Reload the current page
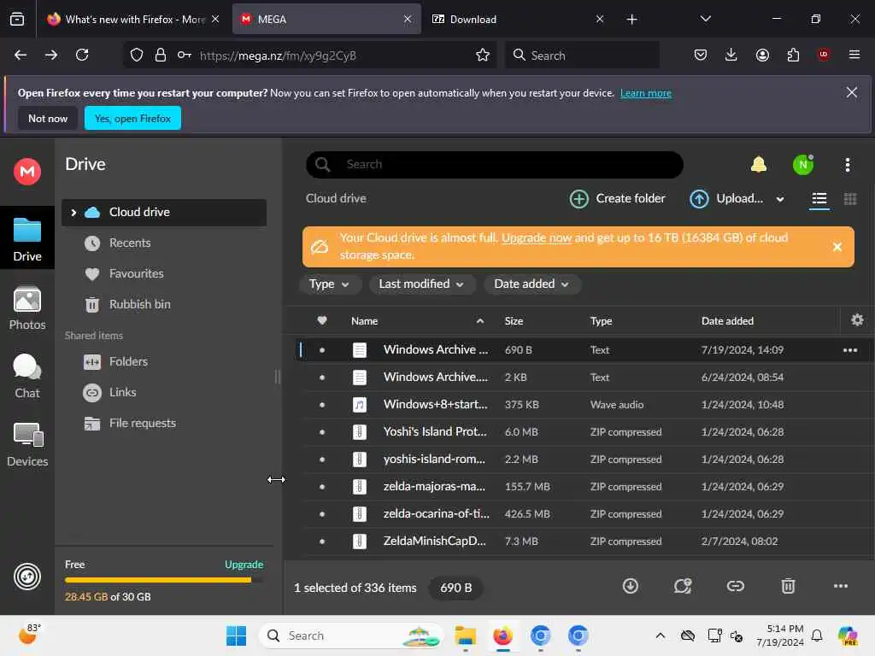Viewport: 875px width, 656px height. [x=82, y=55]
